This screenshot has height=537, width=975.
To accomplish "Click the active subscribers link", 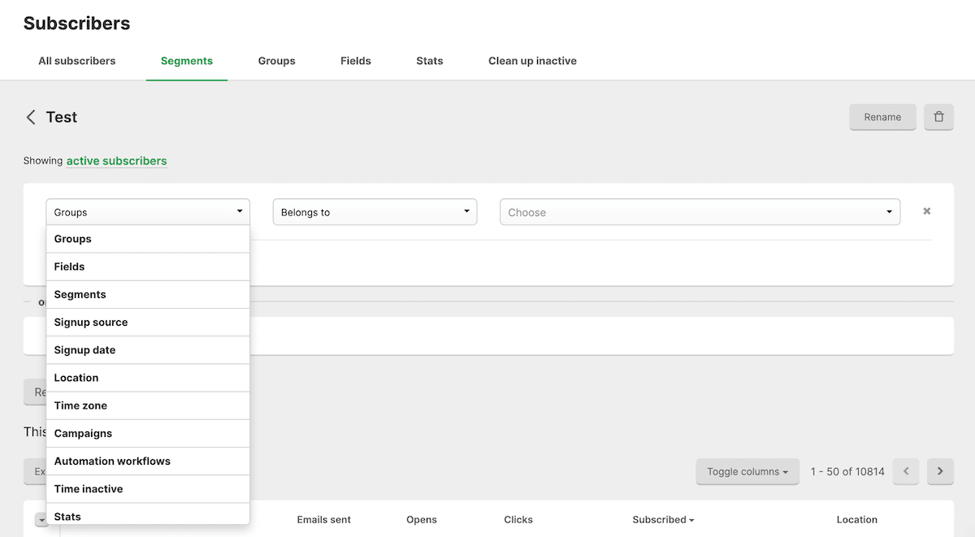I will pos(116,161).
